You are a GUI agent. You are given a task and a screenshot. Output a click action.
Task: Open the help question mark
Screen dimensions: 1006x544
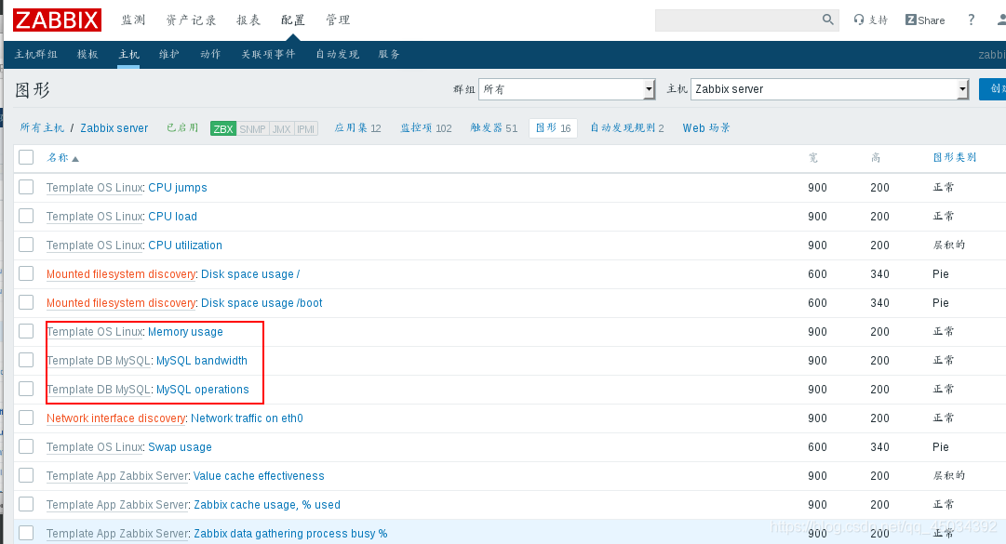click(x=971, y=20)
